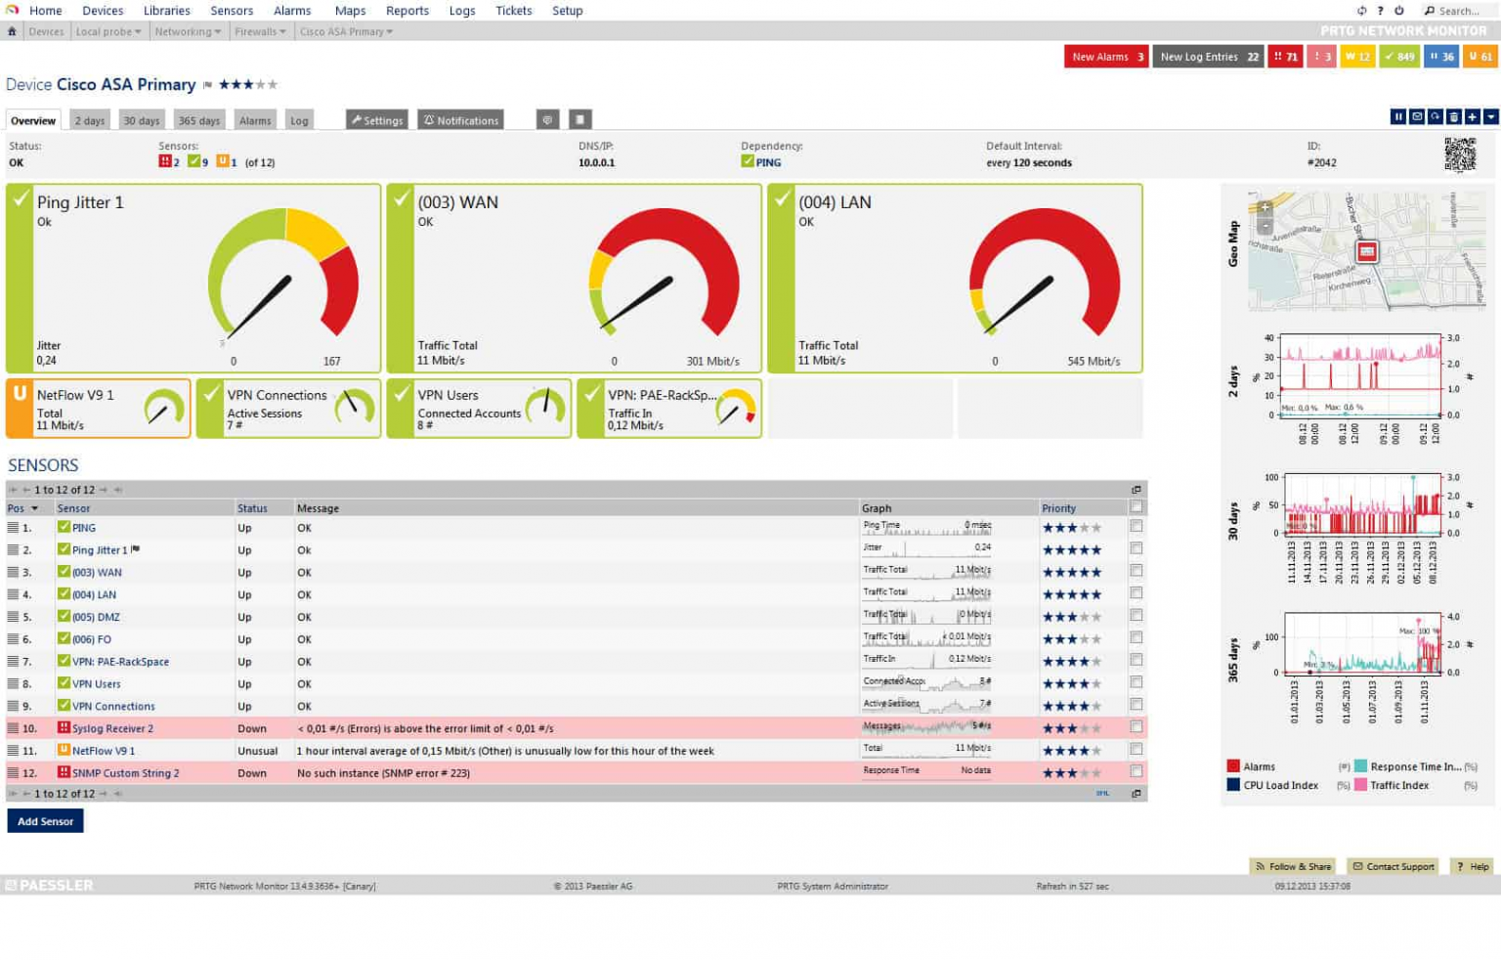Click the Syslog Receiver 2 error icon

click(64, 728)
